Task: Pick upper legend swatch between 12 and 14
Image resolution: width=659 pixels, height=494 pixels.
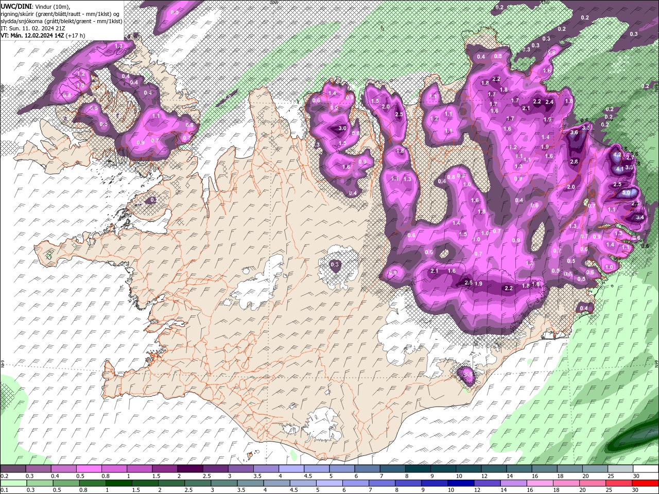Action: point(494,469)
